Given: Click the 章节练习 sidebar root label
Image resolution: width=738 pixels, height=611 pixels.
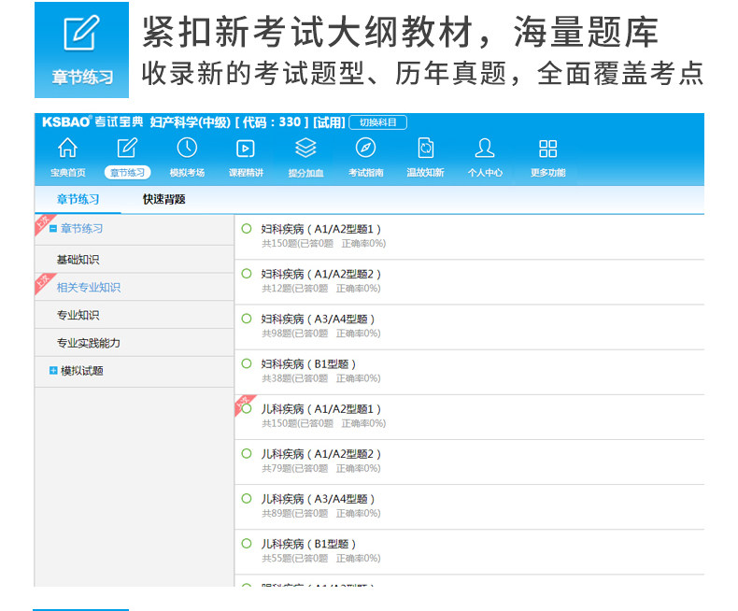Looking at the screenshot, I should coord(82,229).
